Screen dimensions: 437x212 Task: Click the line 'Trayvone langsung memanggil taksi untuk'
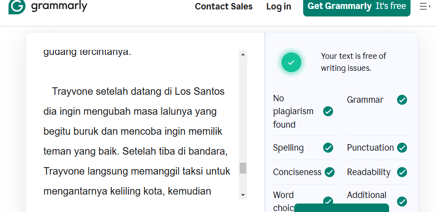[137, 172]
